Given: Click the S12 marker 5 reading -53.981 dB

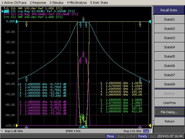Looking at the screenshot, I should (x=58, y=113).
